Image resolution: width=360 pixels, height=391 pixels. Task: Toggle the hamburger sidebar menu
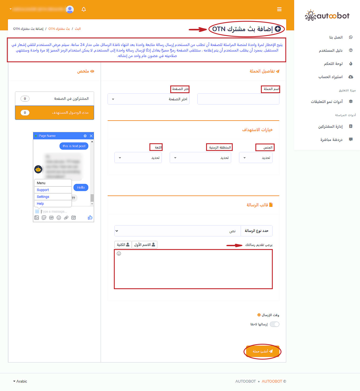tap(279, 9)
